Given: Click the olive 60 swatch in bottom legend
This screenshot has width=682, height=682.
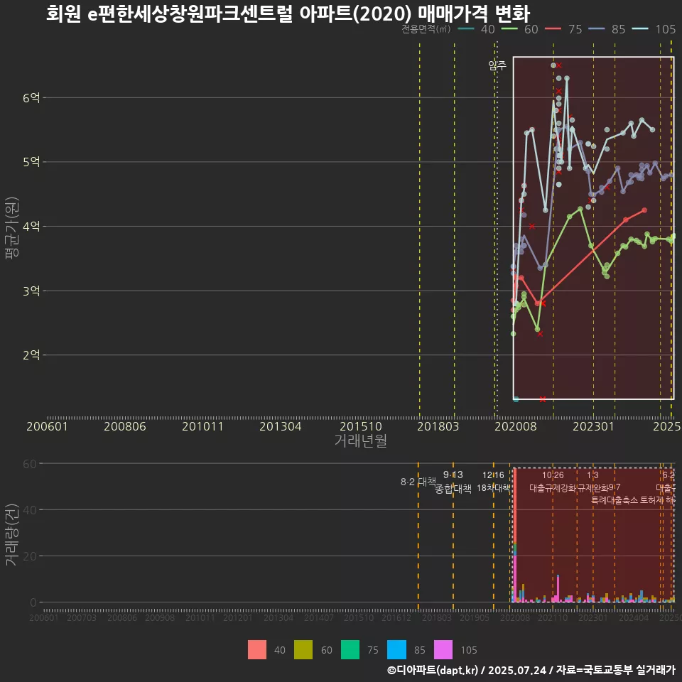Looking at the screenshot, I should [303, 650].
